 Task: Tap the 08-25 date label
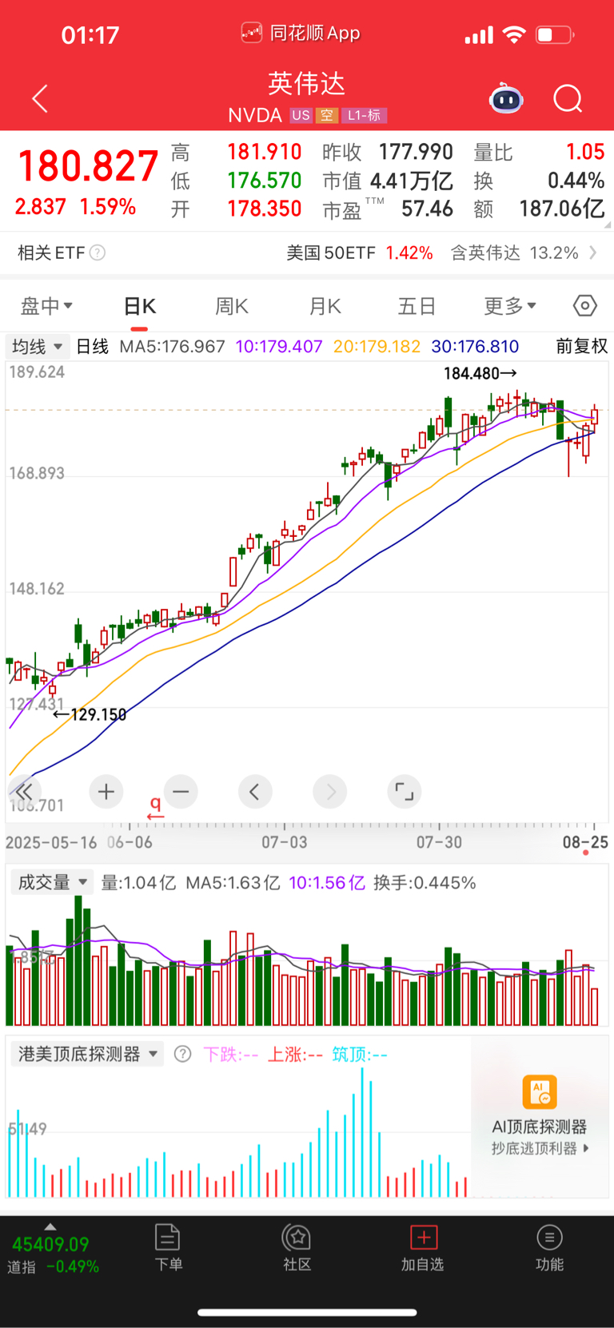click(x=585, y=842)
